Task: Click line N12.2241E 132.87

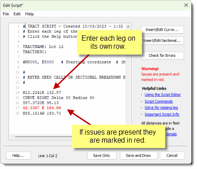Action: point(42,93)
